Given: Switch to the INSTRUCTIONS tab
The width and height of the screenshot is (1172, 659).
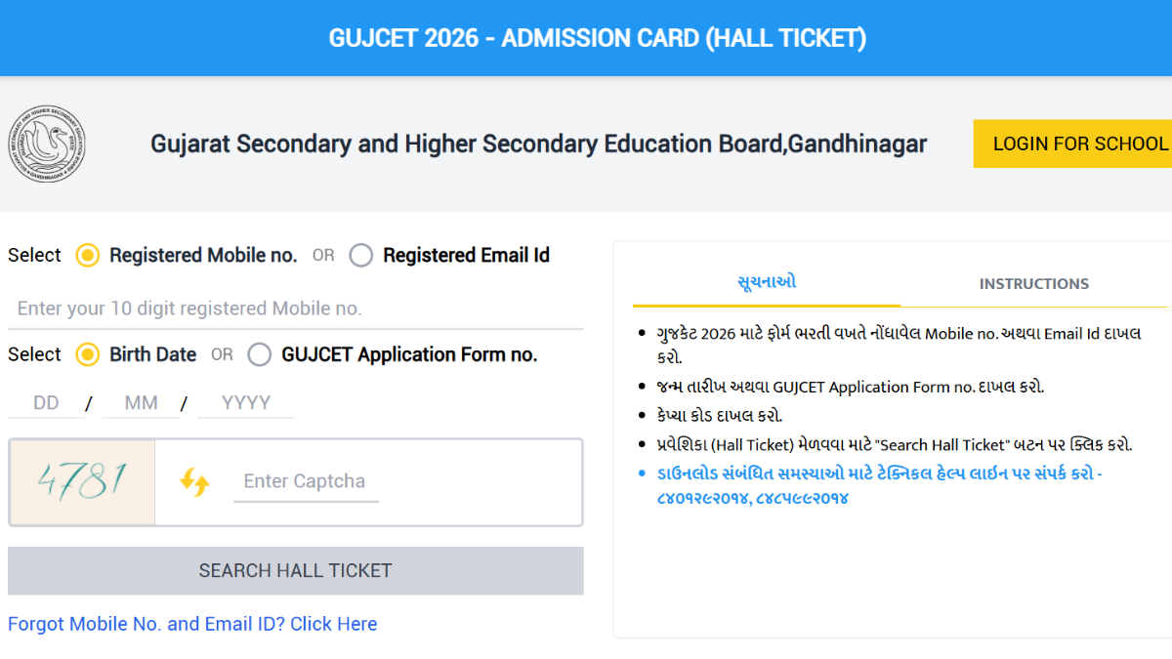Looking at the screenshot, I should (x=1033, y=284).
